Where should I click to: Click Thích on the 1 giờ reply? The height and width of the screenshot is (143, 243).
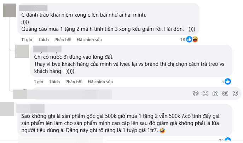tap(54, 81)
